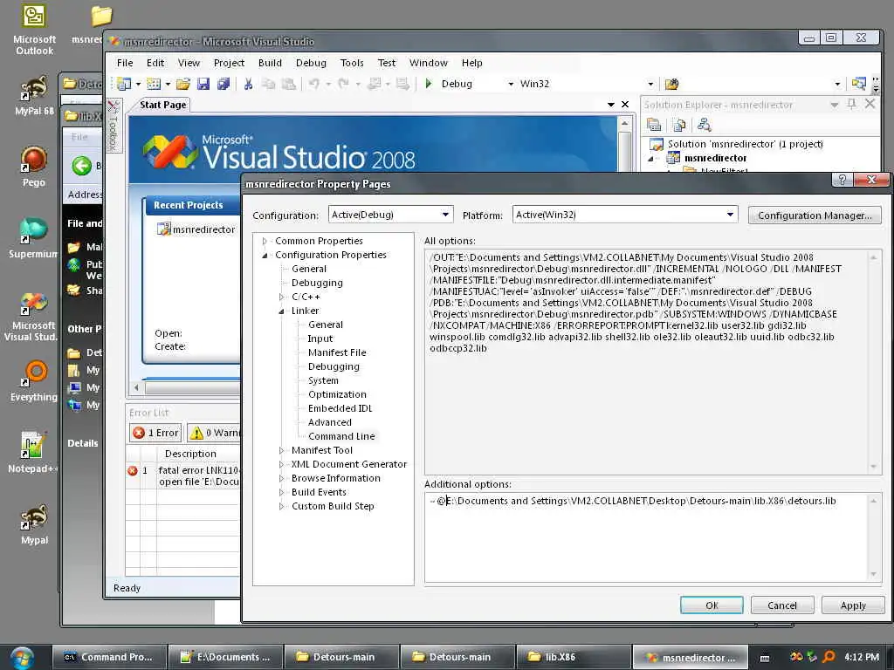Click the Everything desktop icon
The image size is (894, 670).
click(34, 380)
